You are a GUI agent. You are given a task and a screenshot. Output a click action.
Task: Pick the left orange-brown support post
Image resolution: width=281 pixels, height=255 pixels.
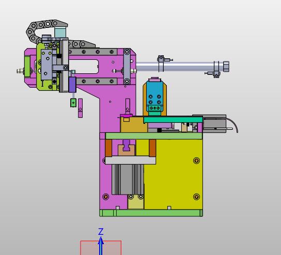pyautogui.click(x=108, y=148)
